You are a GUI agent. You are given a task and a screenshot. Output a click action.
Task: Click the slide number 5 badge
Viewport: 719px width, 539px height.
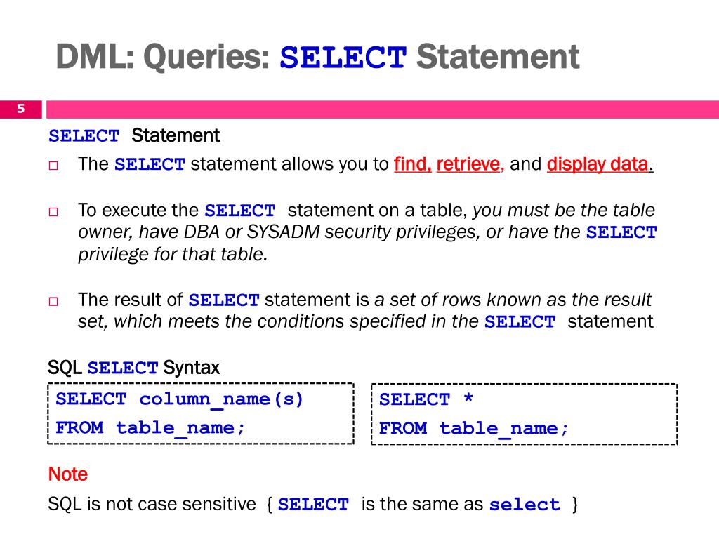[20, 109]
